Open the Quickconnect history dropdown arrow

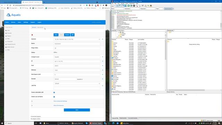coord(173,9)
